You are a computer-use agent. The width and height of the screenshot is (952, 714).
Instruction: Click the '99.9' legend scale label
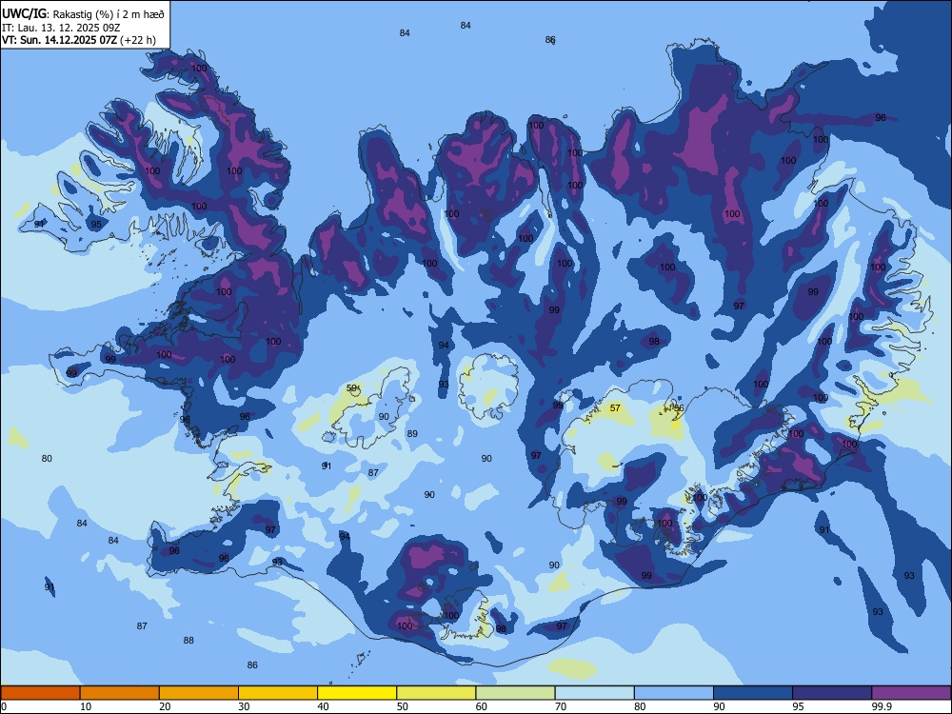pos(882,706)
